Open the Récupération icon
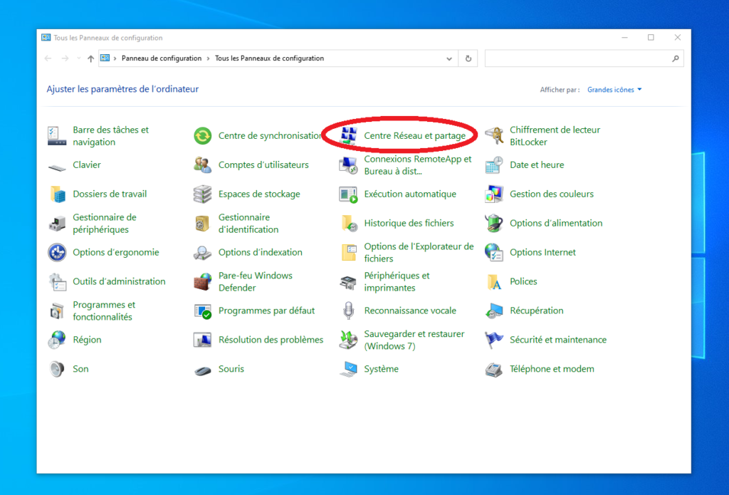This screenshot has height=495, width=729. coord(494,311)
